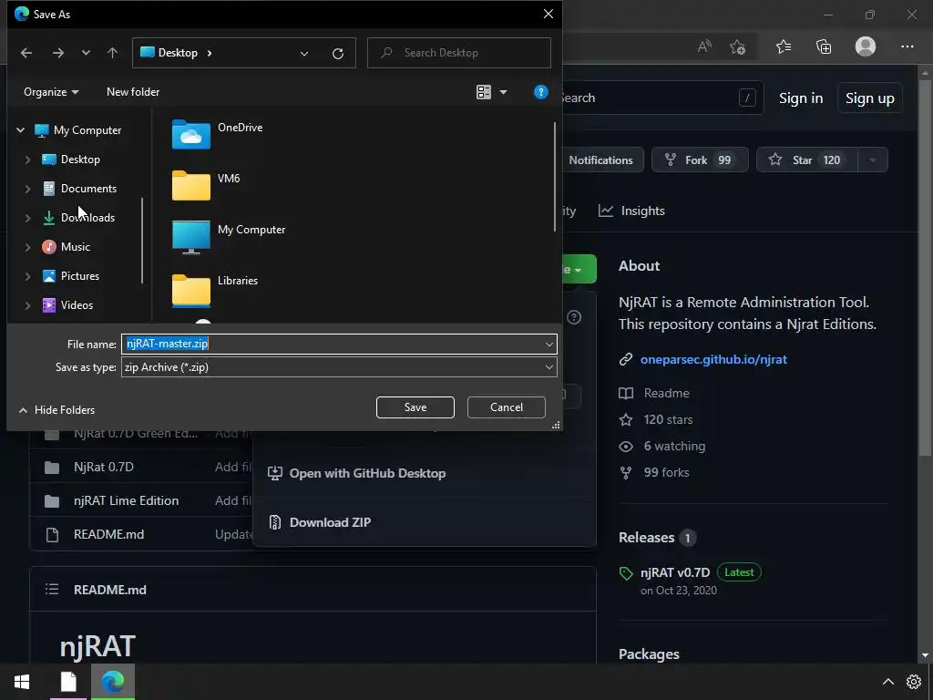
Task: Expand the Downloads tree node
Action: [x=27, y=218]
